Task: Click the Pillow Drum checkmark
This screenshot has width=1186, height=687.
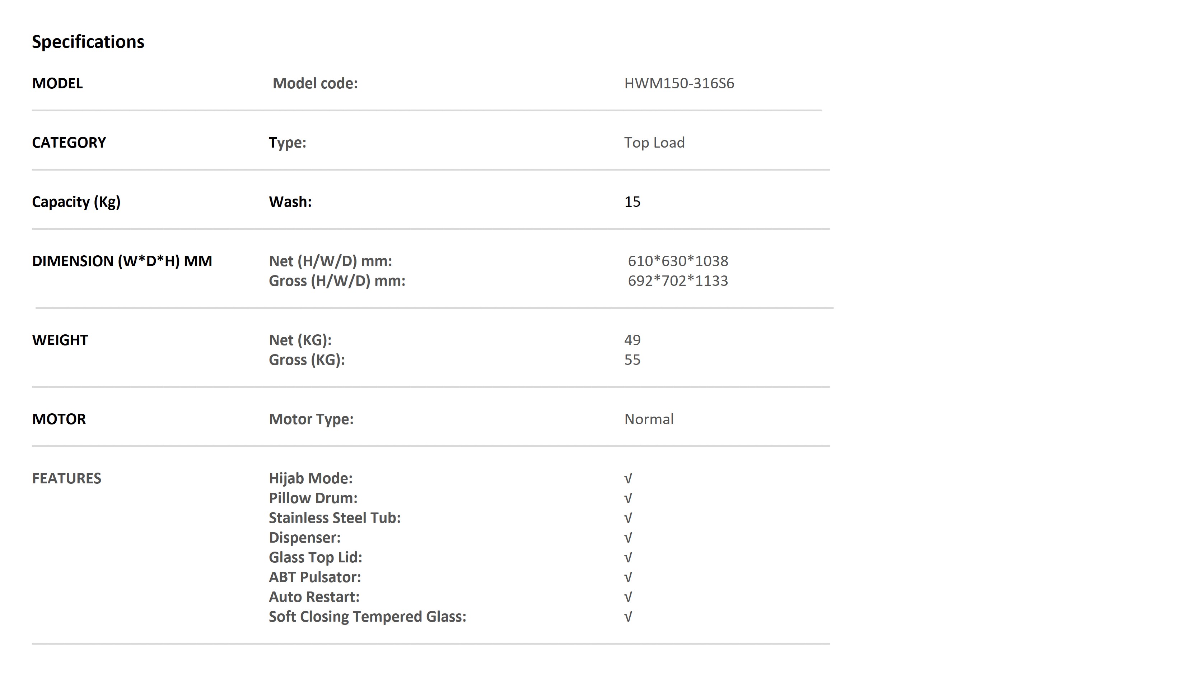Action: (628, 499)
